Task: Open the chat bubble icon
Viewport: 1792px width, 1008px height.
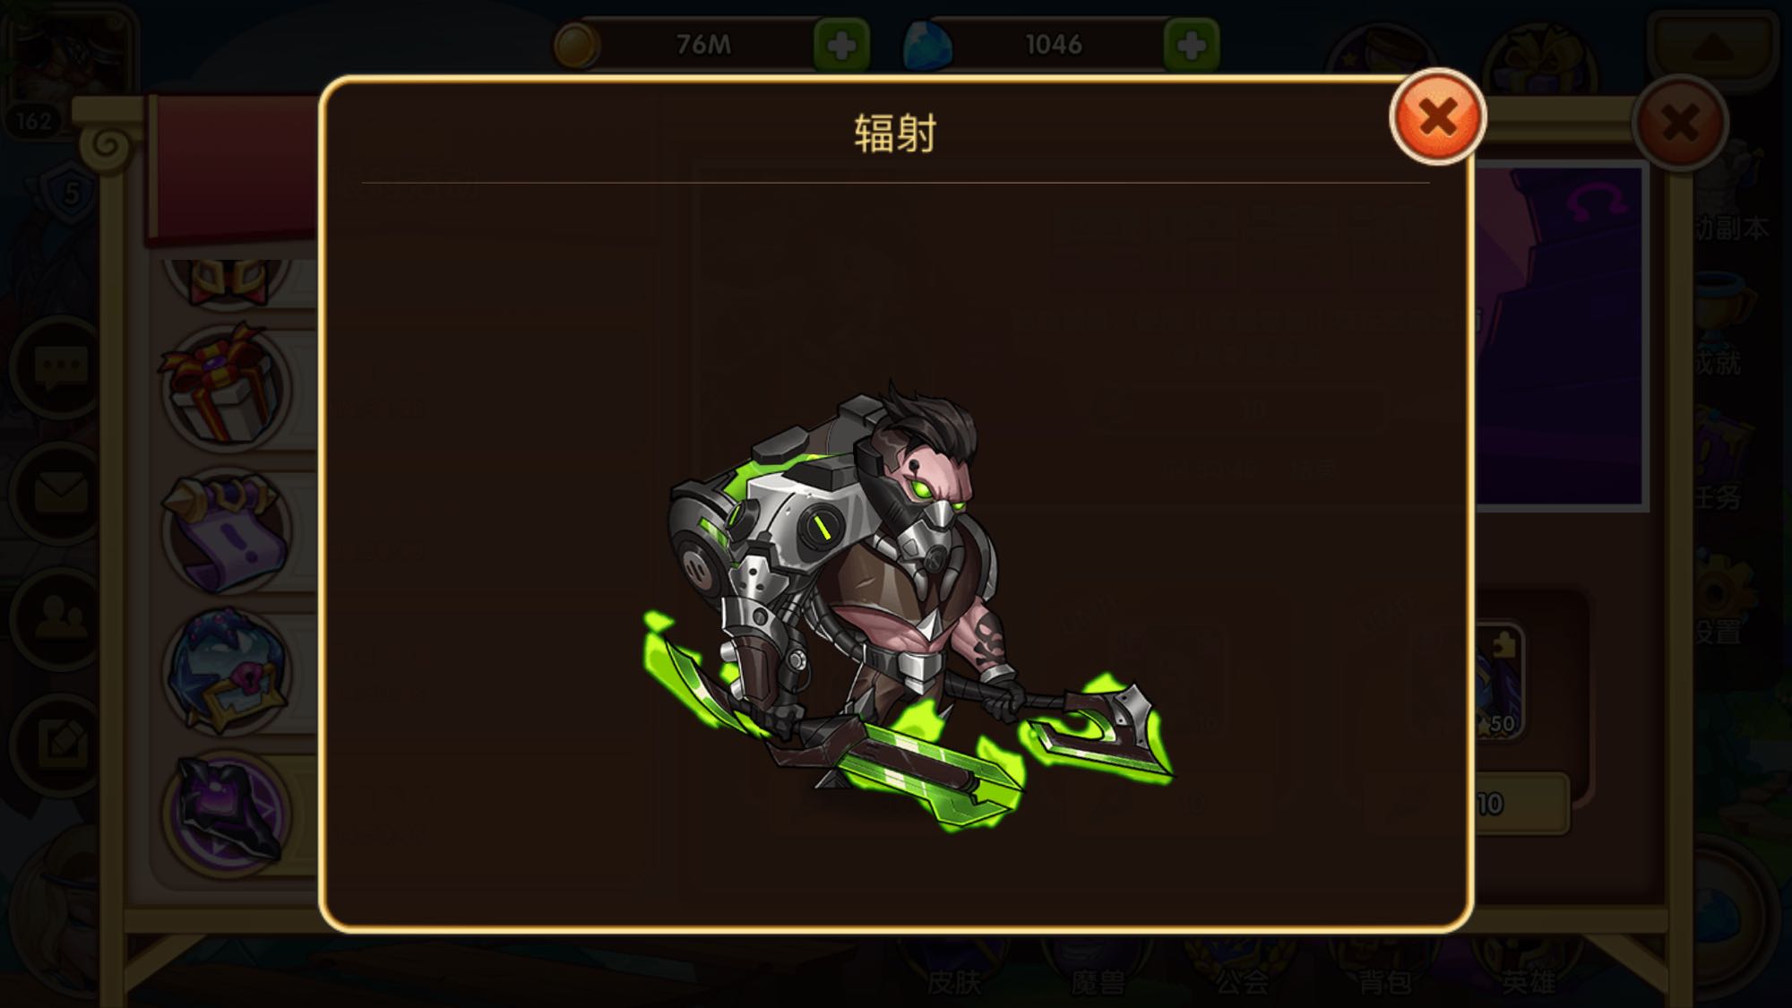Action: pyautogui.click(x=61, y=367)
